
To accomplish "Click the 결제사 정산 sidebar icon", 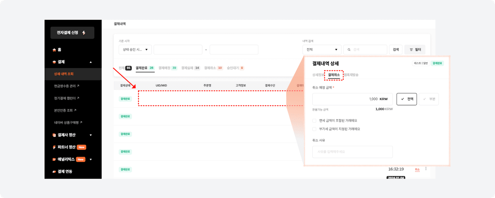I will click(54, 135).
